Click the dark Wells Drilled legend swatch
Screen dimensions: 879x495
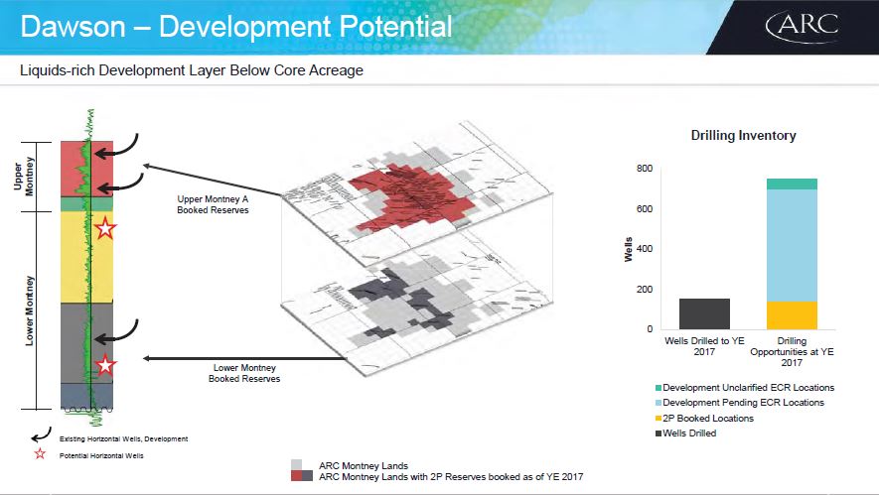[659, 433]
